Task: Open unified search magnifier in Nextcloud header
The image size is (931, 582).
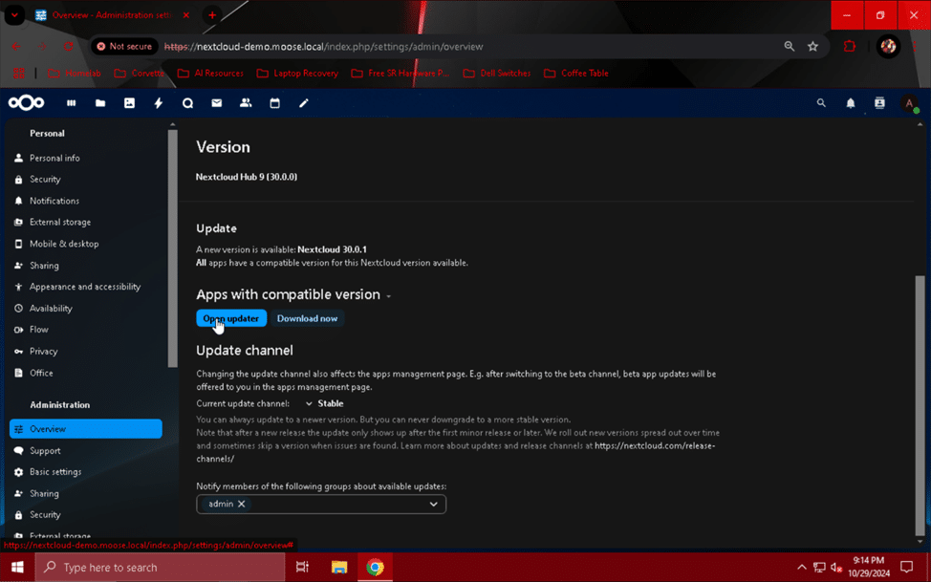Action: 821,103
